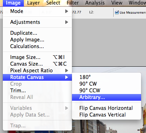Image resolution: width=146 pixels, height=133 pixels.
Task: Open Canvas Size... dialog
Action: 37,64
